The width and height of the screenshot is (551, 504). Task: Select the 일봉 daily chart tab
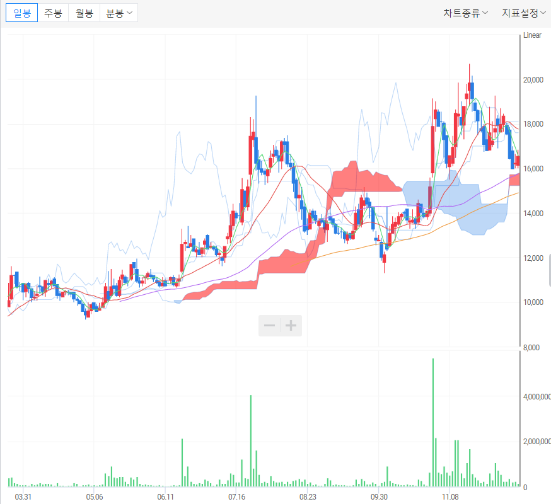point(22,13)
